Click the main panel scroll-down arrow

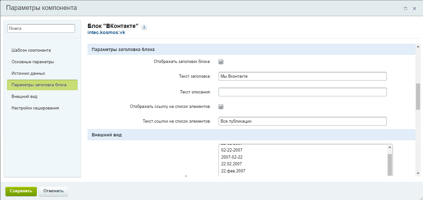tap(418, 173)
